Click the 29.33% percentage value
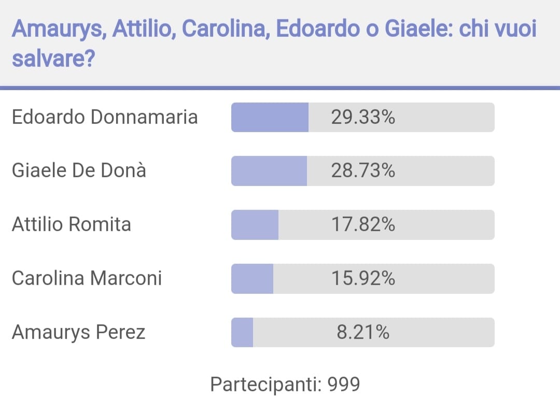 363,117
